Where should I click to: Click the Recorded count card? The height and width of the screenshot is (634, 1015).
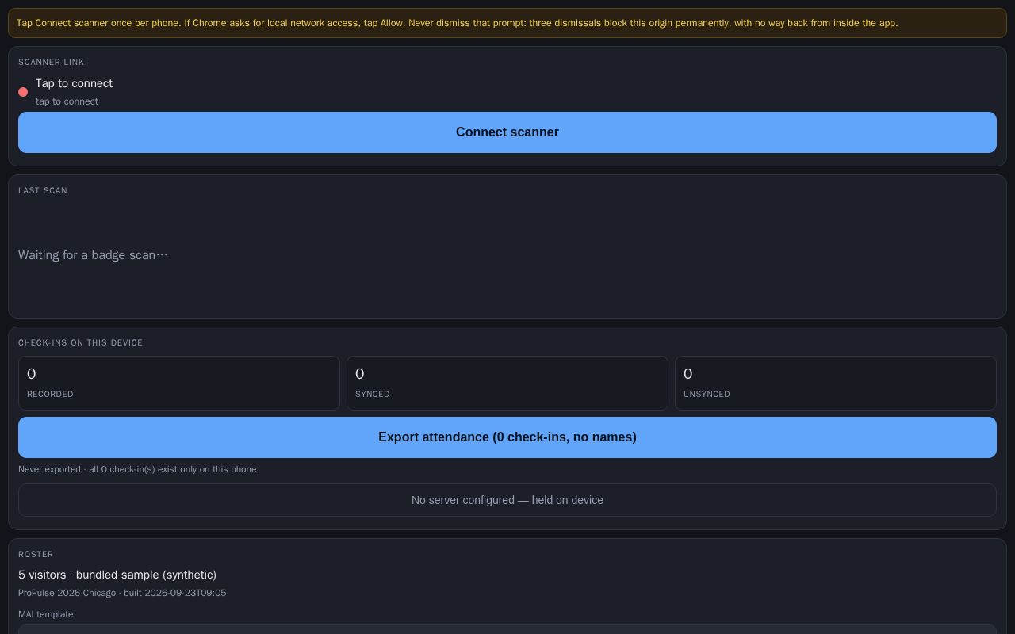pyautogui.click(x=179, y=384)
